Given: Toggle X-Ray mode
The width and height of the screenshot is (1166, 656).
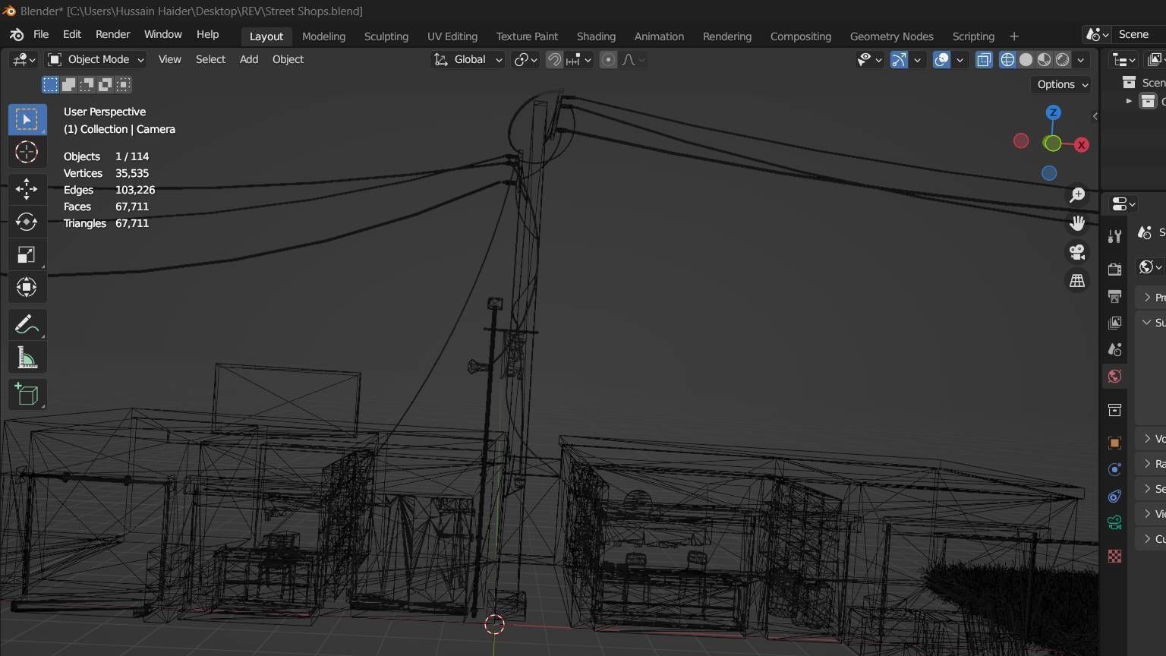Looking at the screenshot, I should (x=984, y=59).
